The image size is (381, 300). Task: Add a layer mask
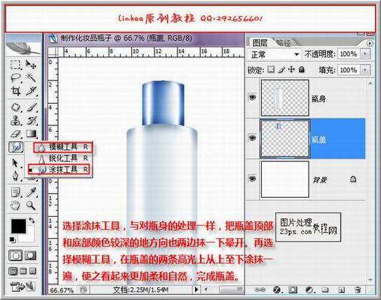tap(293, 289)
